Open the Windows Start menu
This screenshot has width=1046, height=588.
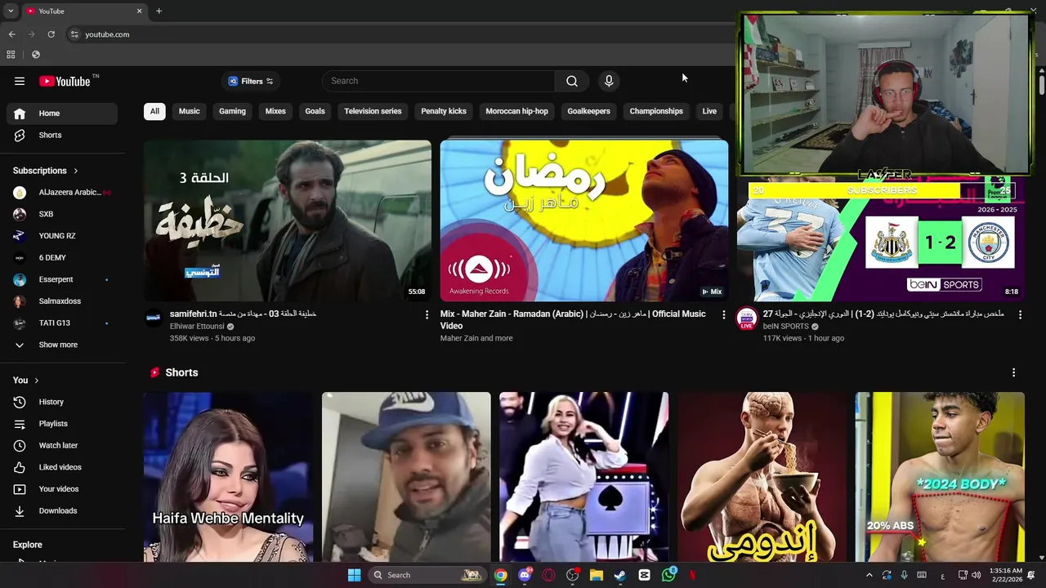[354, 575]
